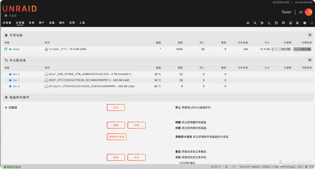Click the blue status square for Dev 3
Screen dimensions: 315x169
click(10, 74)
